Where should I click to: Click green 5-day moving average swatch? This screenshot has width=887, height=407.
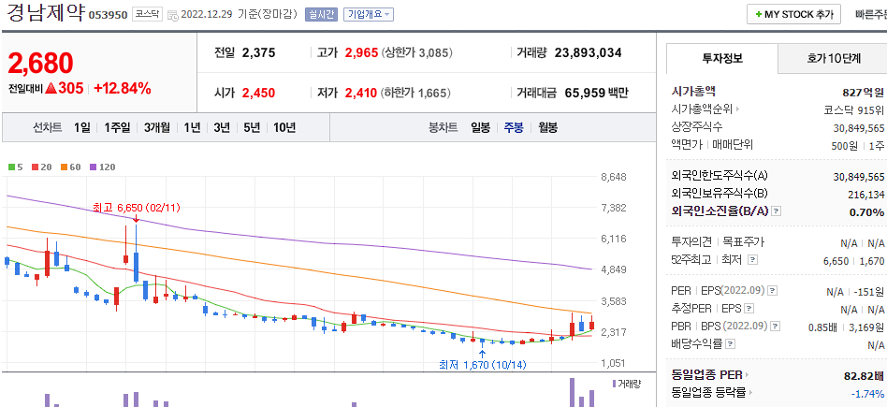point(11,167)
